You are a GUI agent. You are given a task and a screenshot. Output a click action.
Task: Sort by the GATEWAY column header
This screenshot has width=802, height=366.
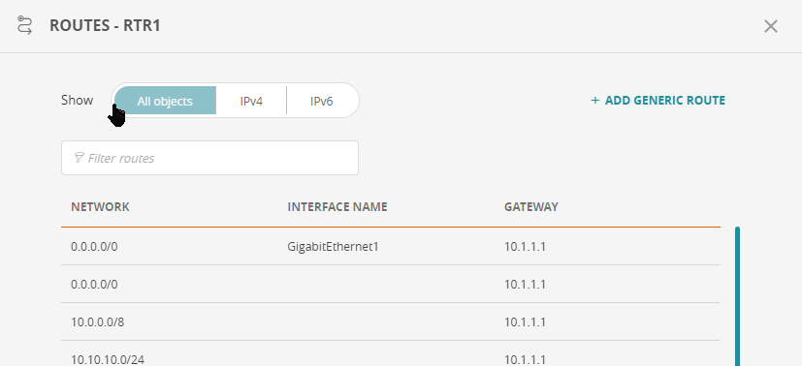coord(530,207)
